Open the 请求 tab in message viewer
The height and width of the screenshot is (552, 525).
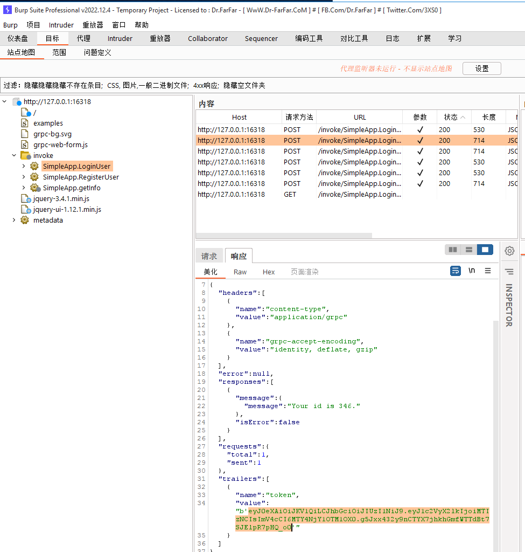pyautogui.click(x=209, y=256)
